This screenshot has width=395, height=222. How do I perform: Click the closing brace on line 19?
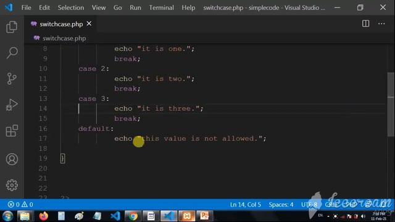coord(63,158)
